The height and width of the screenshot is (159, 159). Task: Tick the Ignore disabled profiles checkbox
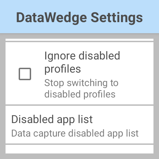25,74
